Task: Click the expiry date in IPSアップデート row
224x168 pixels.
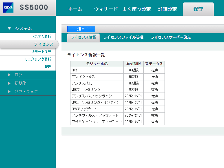Action: coord(134,109)
